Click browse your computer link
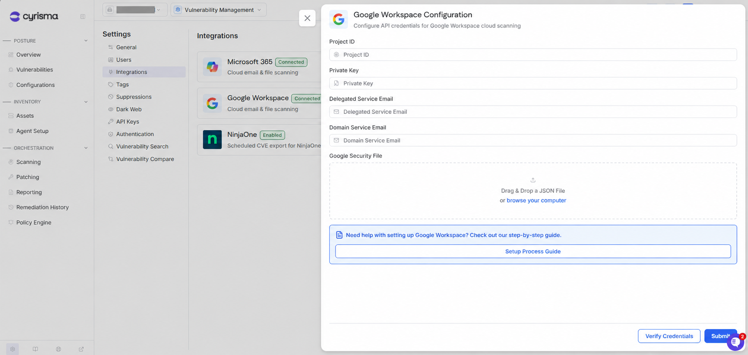Screen dimensions: 748x355 coord(536,201)
